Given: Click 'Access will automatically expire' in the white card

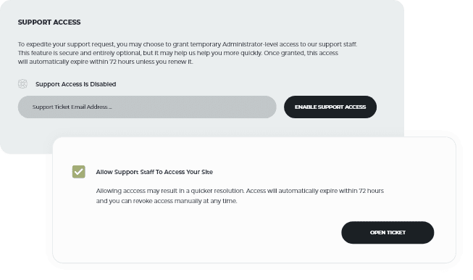Looking at the screenshot, I should (282, 191).
